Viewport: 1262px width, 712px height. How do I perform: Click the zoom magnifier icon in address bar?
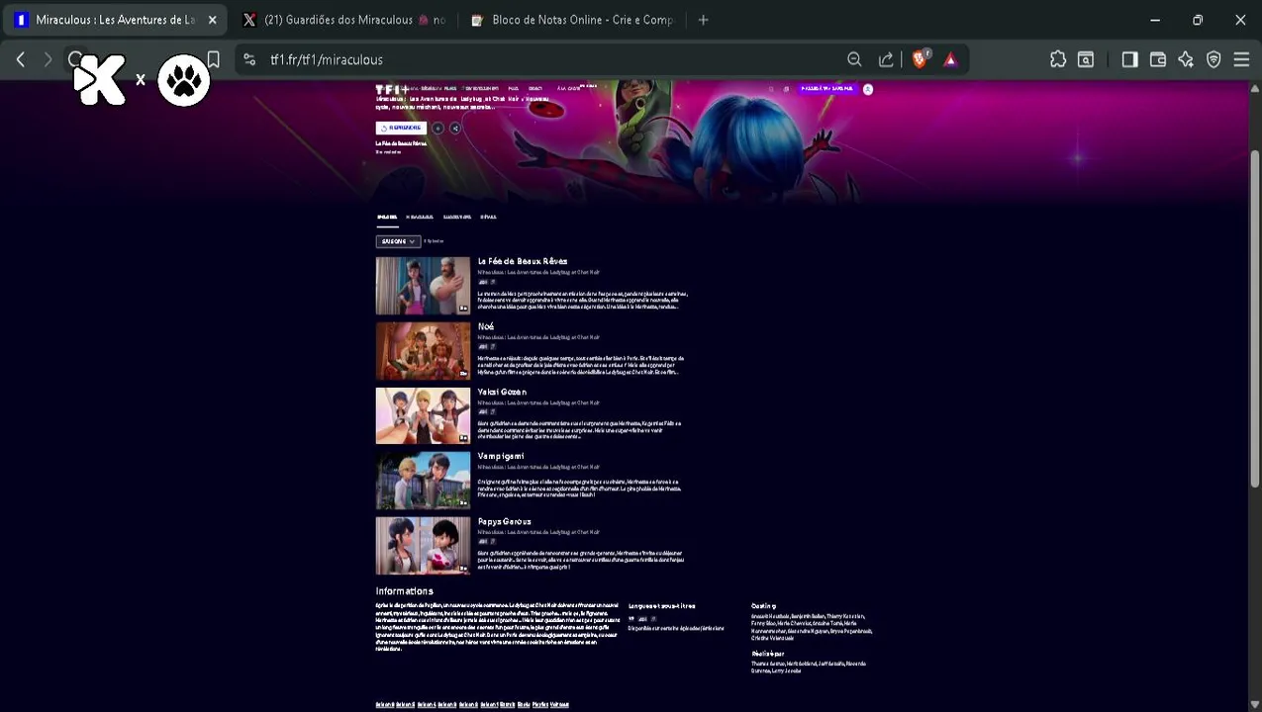coord(854,59)
